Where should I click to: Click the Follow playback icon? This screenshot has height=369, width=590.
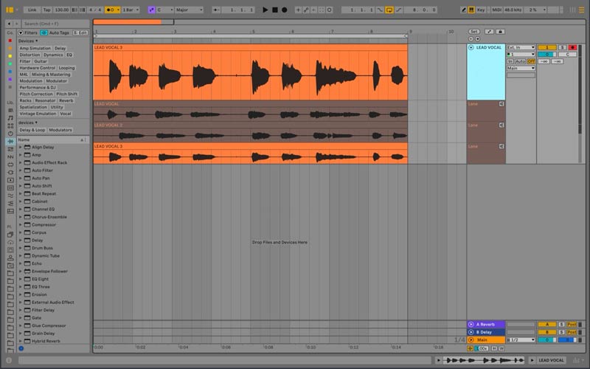pos(216,10)
